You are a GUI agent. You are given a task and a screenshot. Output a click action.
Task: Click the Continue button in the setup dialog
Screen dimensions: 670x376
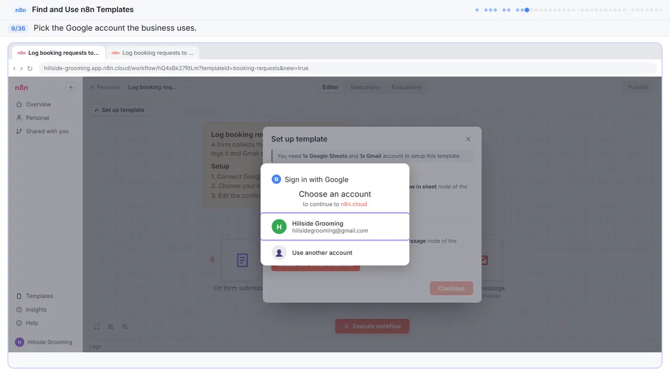(451, 288)
